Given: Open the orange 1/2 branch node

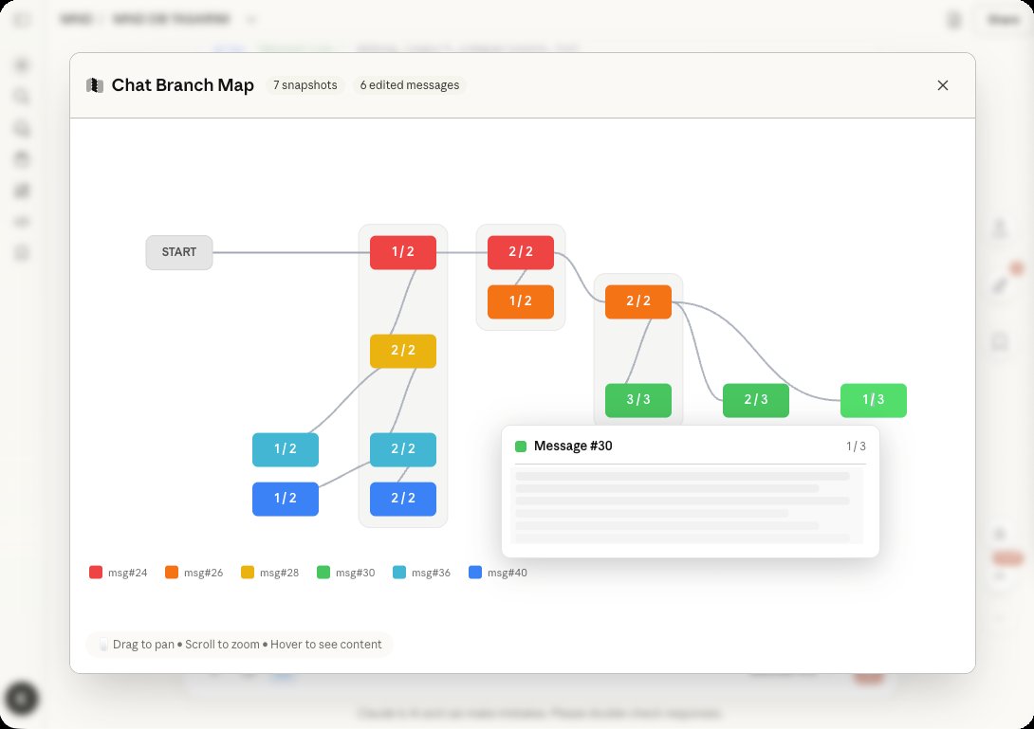Looking at the screenshot, I should click(521, 301).
